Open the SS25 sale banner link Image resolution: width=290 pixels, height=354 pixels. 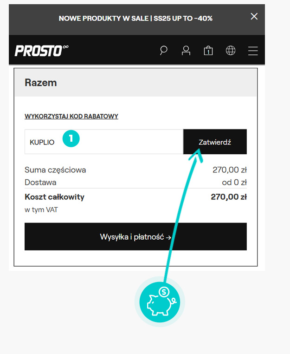(135, 19)
